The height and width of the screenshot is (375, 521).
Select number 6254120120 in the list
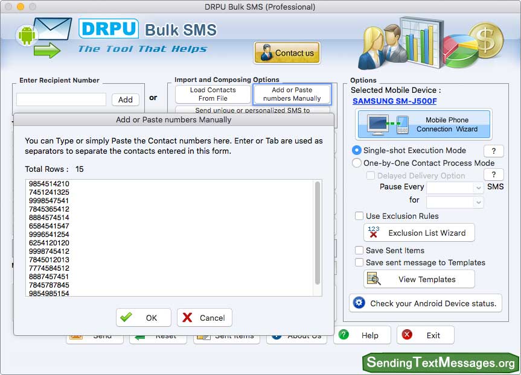click(49, 243)
